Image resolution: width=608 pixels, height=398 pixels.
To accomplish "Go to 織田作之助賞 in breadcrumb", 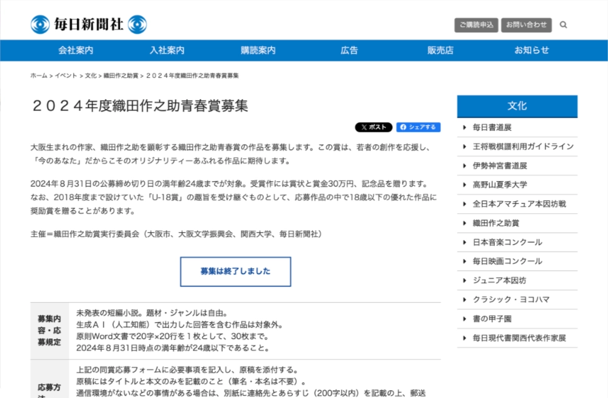I will (120, 75).
